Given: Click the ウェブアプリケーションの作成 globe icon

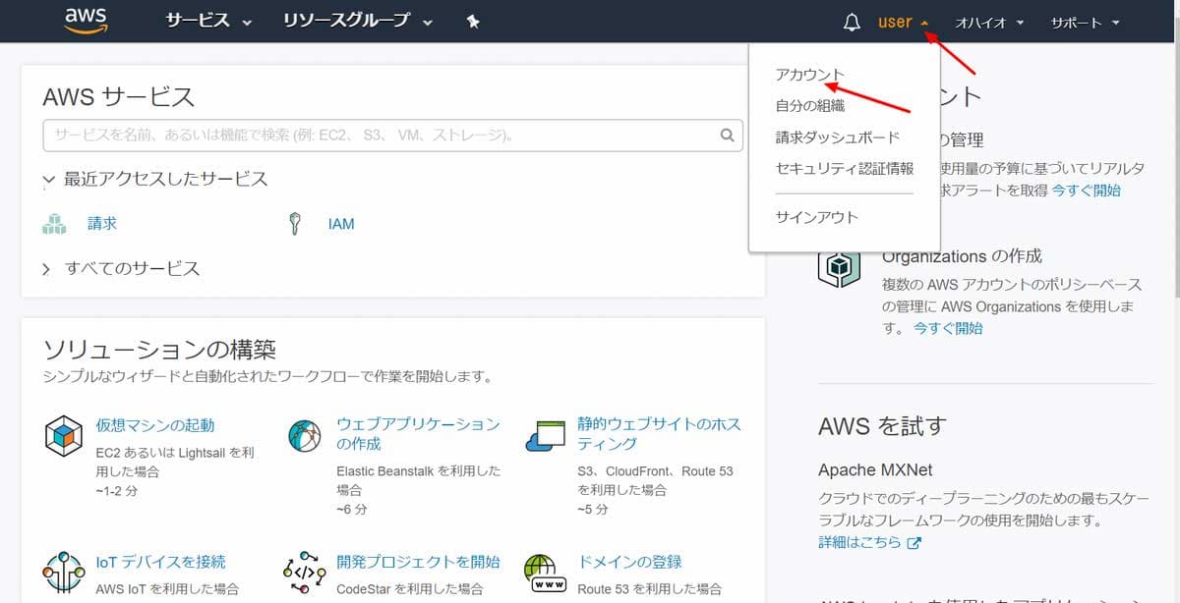Looking at the screenshot, I should [x=304, y=433].
